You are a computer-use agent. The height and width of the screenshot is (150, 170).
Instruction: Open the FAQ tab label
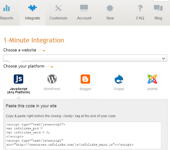point(140,18)
